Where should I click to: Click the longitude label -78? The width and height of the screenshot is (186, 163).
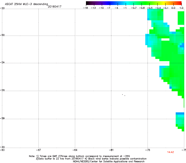coord(148,150)
